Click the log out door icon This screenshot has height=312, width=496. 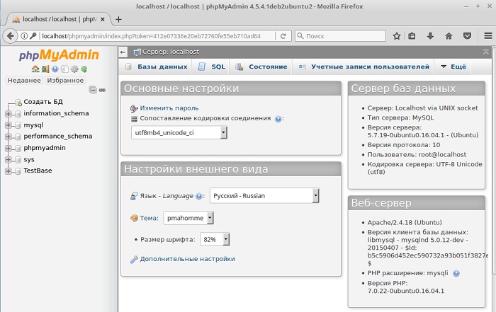pyautogui.click(x=45, y=69)
